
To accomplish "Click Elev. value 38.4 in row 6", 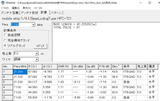I will click(x=117, y=77).
